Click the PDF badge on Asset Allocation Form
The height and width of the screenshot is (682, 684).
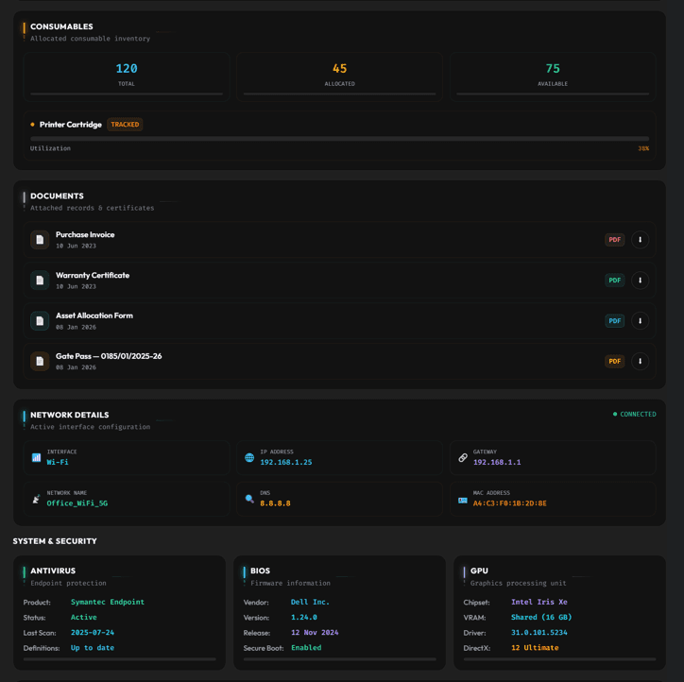pyautogui.click(x=615, y=321)
